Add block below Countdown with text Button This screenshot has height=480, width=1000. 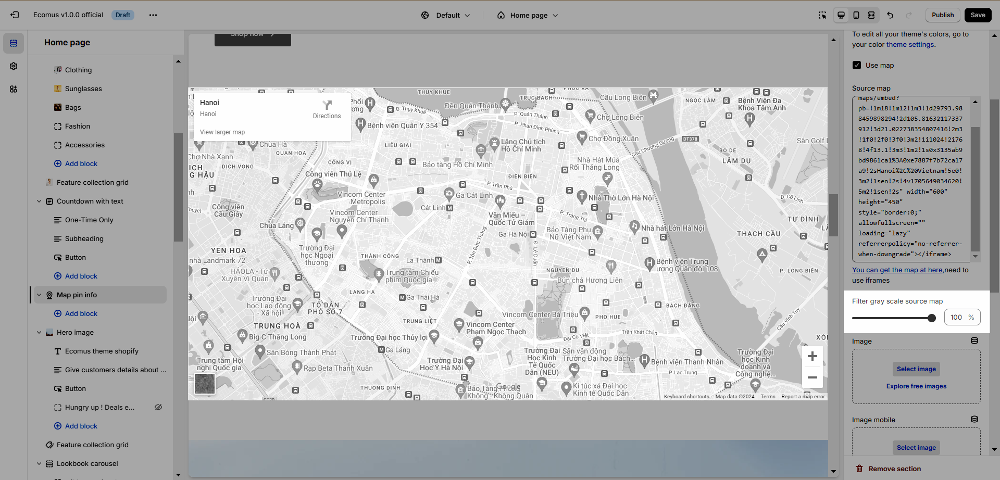pyautogui.click(x=76, y=276)
